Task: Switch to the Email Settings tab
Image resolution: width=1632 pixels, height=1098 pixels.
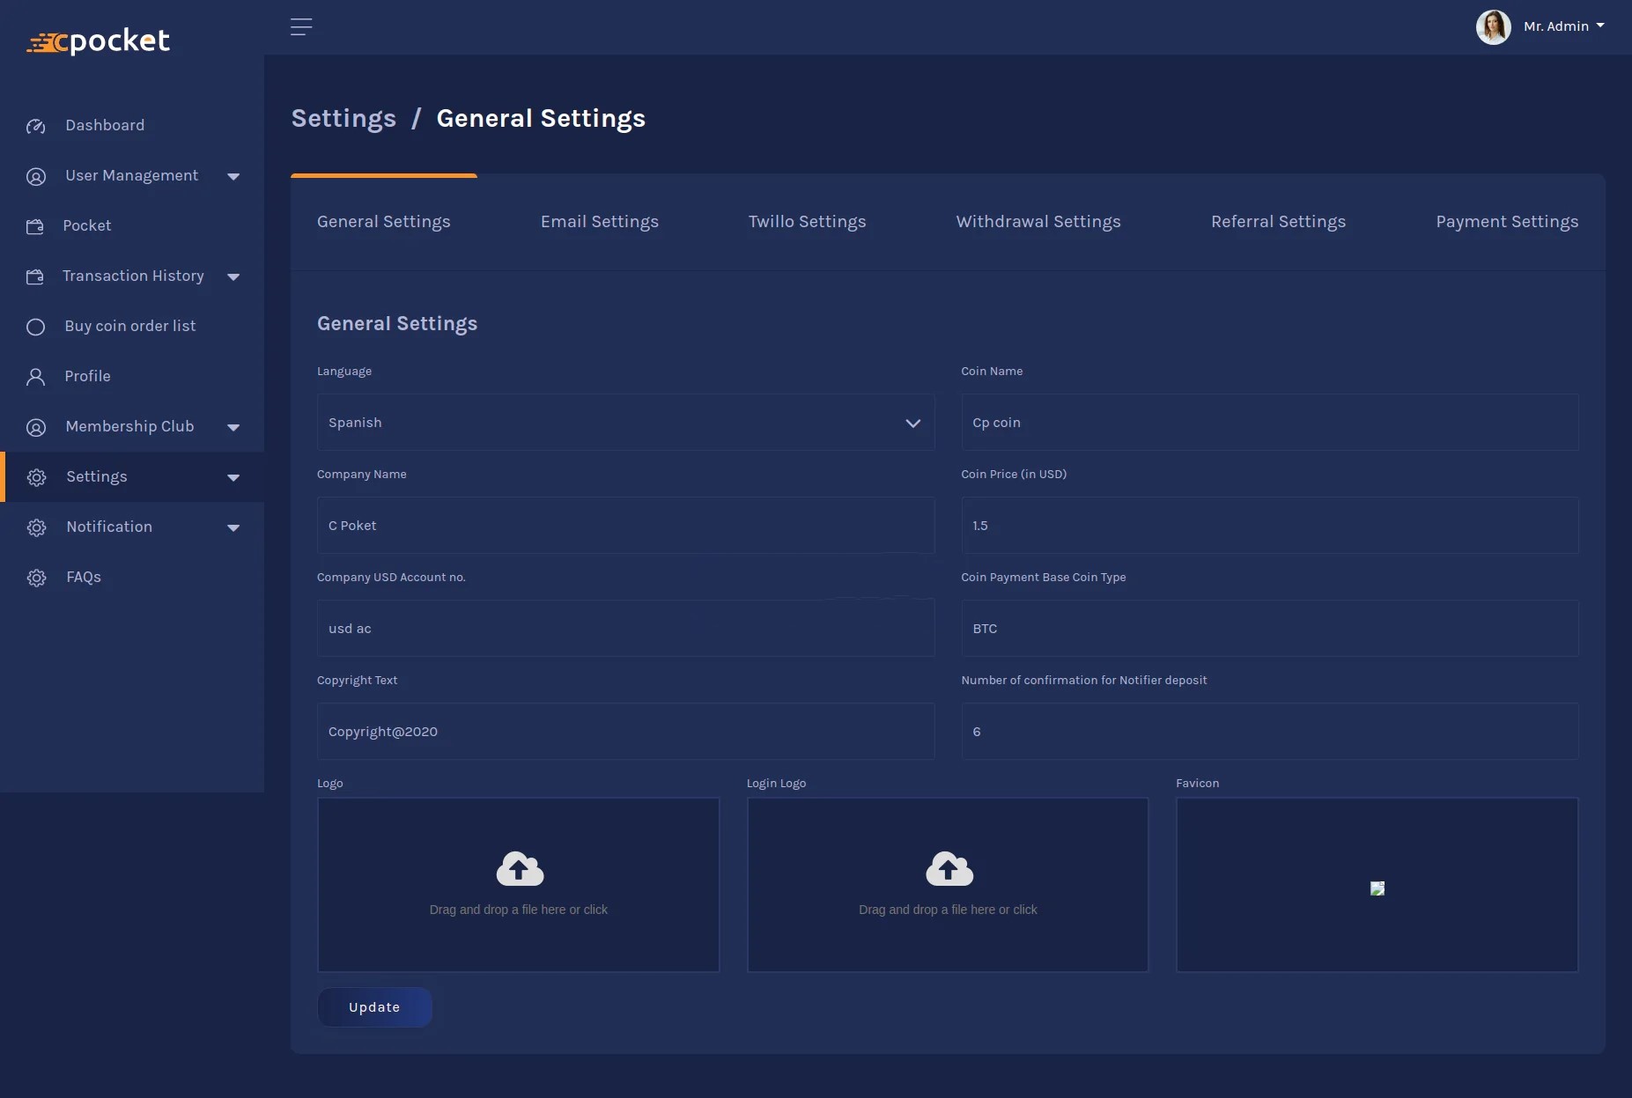Action: pyautogui.click(x=599, y=222)
